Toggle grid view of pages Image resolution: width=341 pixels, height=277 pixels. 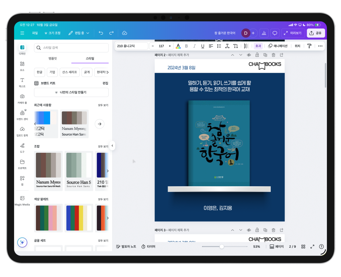[303, 247]
